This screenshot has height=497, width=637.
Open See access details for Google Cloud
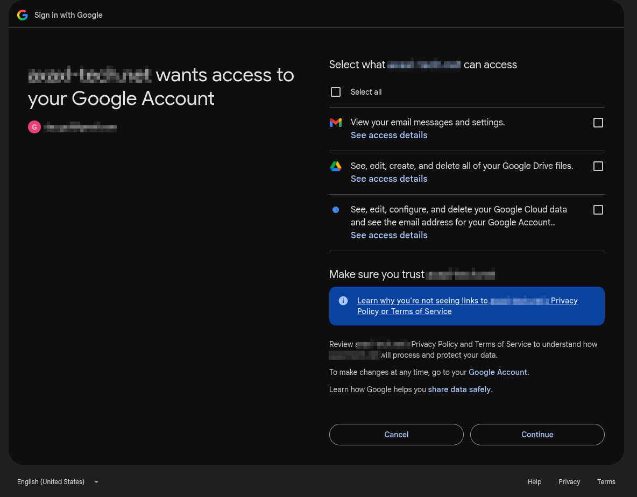(x=389, y=235)
